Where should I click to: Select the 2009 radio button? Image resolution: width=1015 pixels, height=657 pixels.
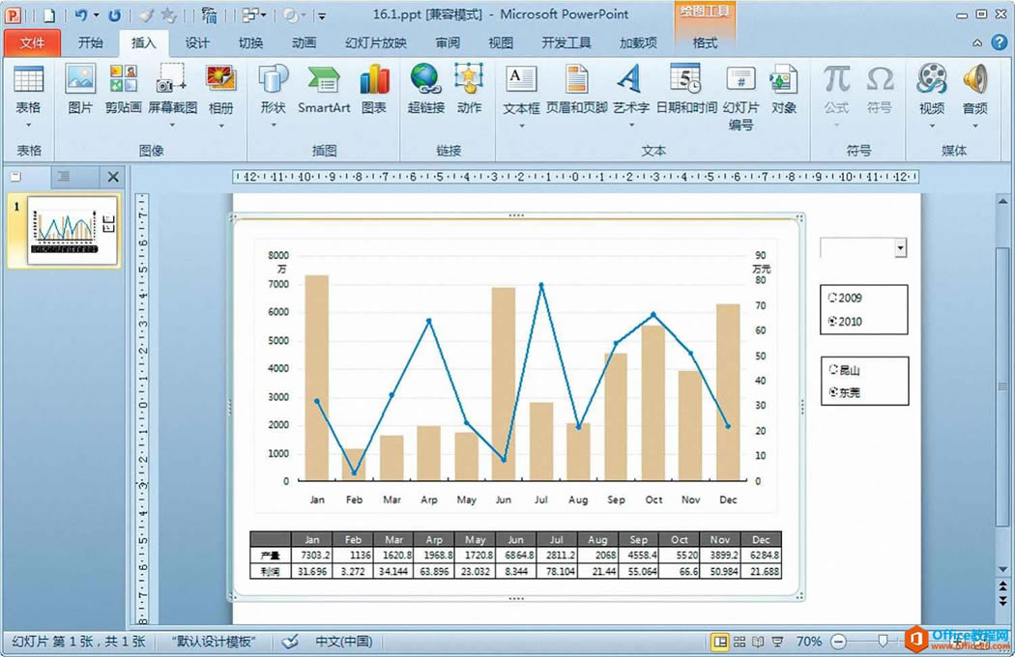coord(833,299)
